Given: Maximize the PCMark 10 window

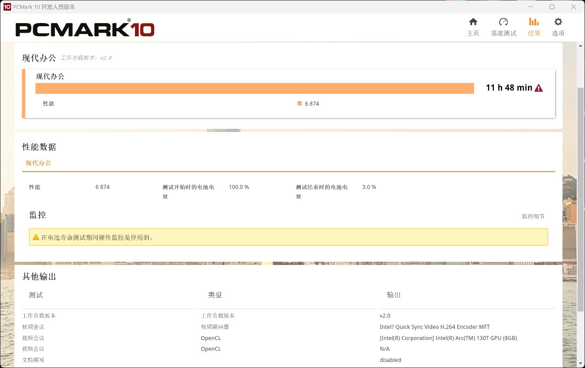Looking at the screenshot, I should point(552,7).
